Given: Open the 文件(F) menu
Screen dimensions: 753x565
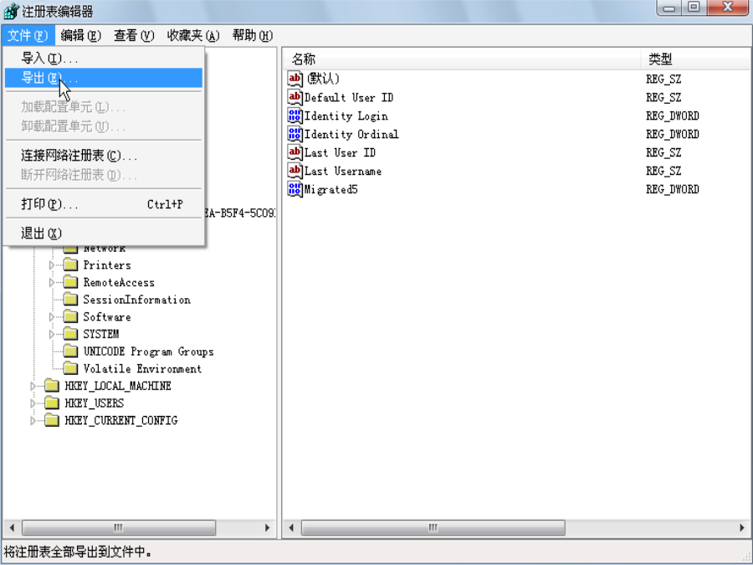Looking at the screenshot, I should click(28, 35).
